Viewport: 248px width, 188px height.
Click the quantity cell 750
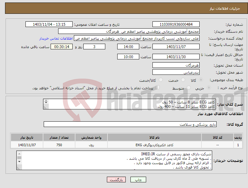tap(59, 145)
